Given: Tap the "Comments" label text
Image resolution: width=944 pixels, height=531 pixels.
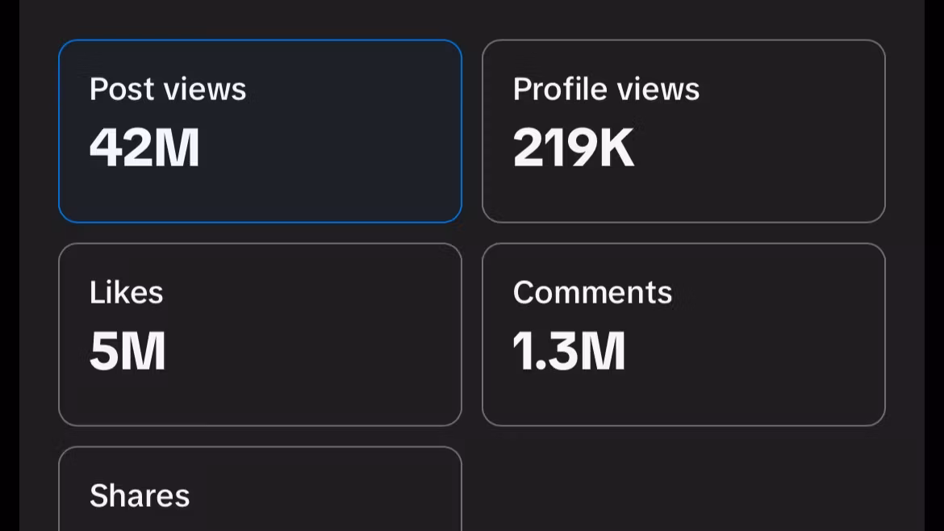Looking at the screenshot, I should pyautogui.click(x=592, y=292).
